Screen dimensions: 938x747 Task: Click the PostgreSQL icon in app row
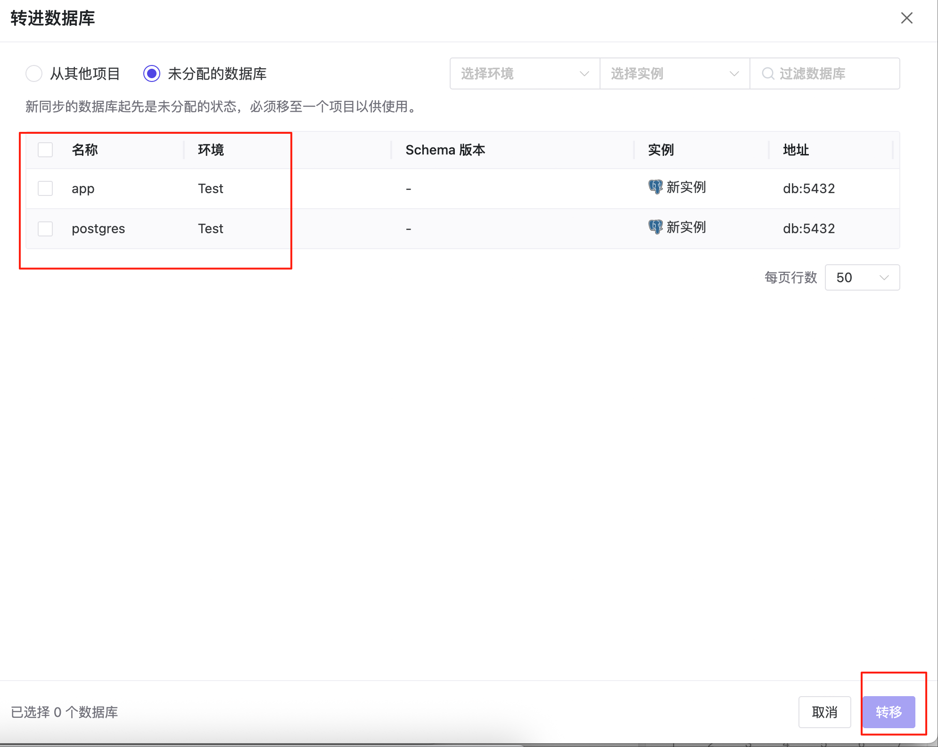[655, 187]
